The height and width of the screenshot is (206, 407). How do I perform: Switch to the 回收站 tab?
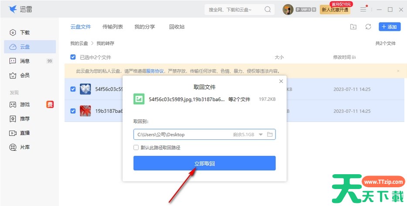177,27
